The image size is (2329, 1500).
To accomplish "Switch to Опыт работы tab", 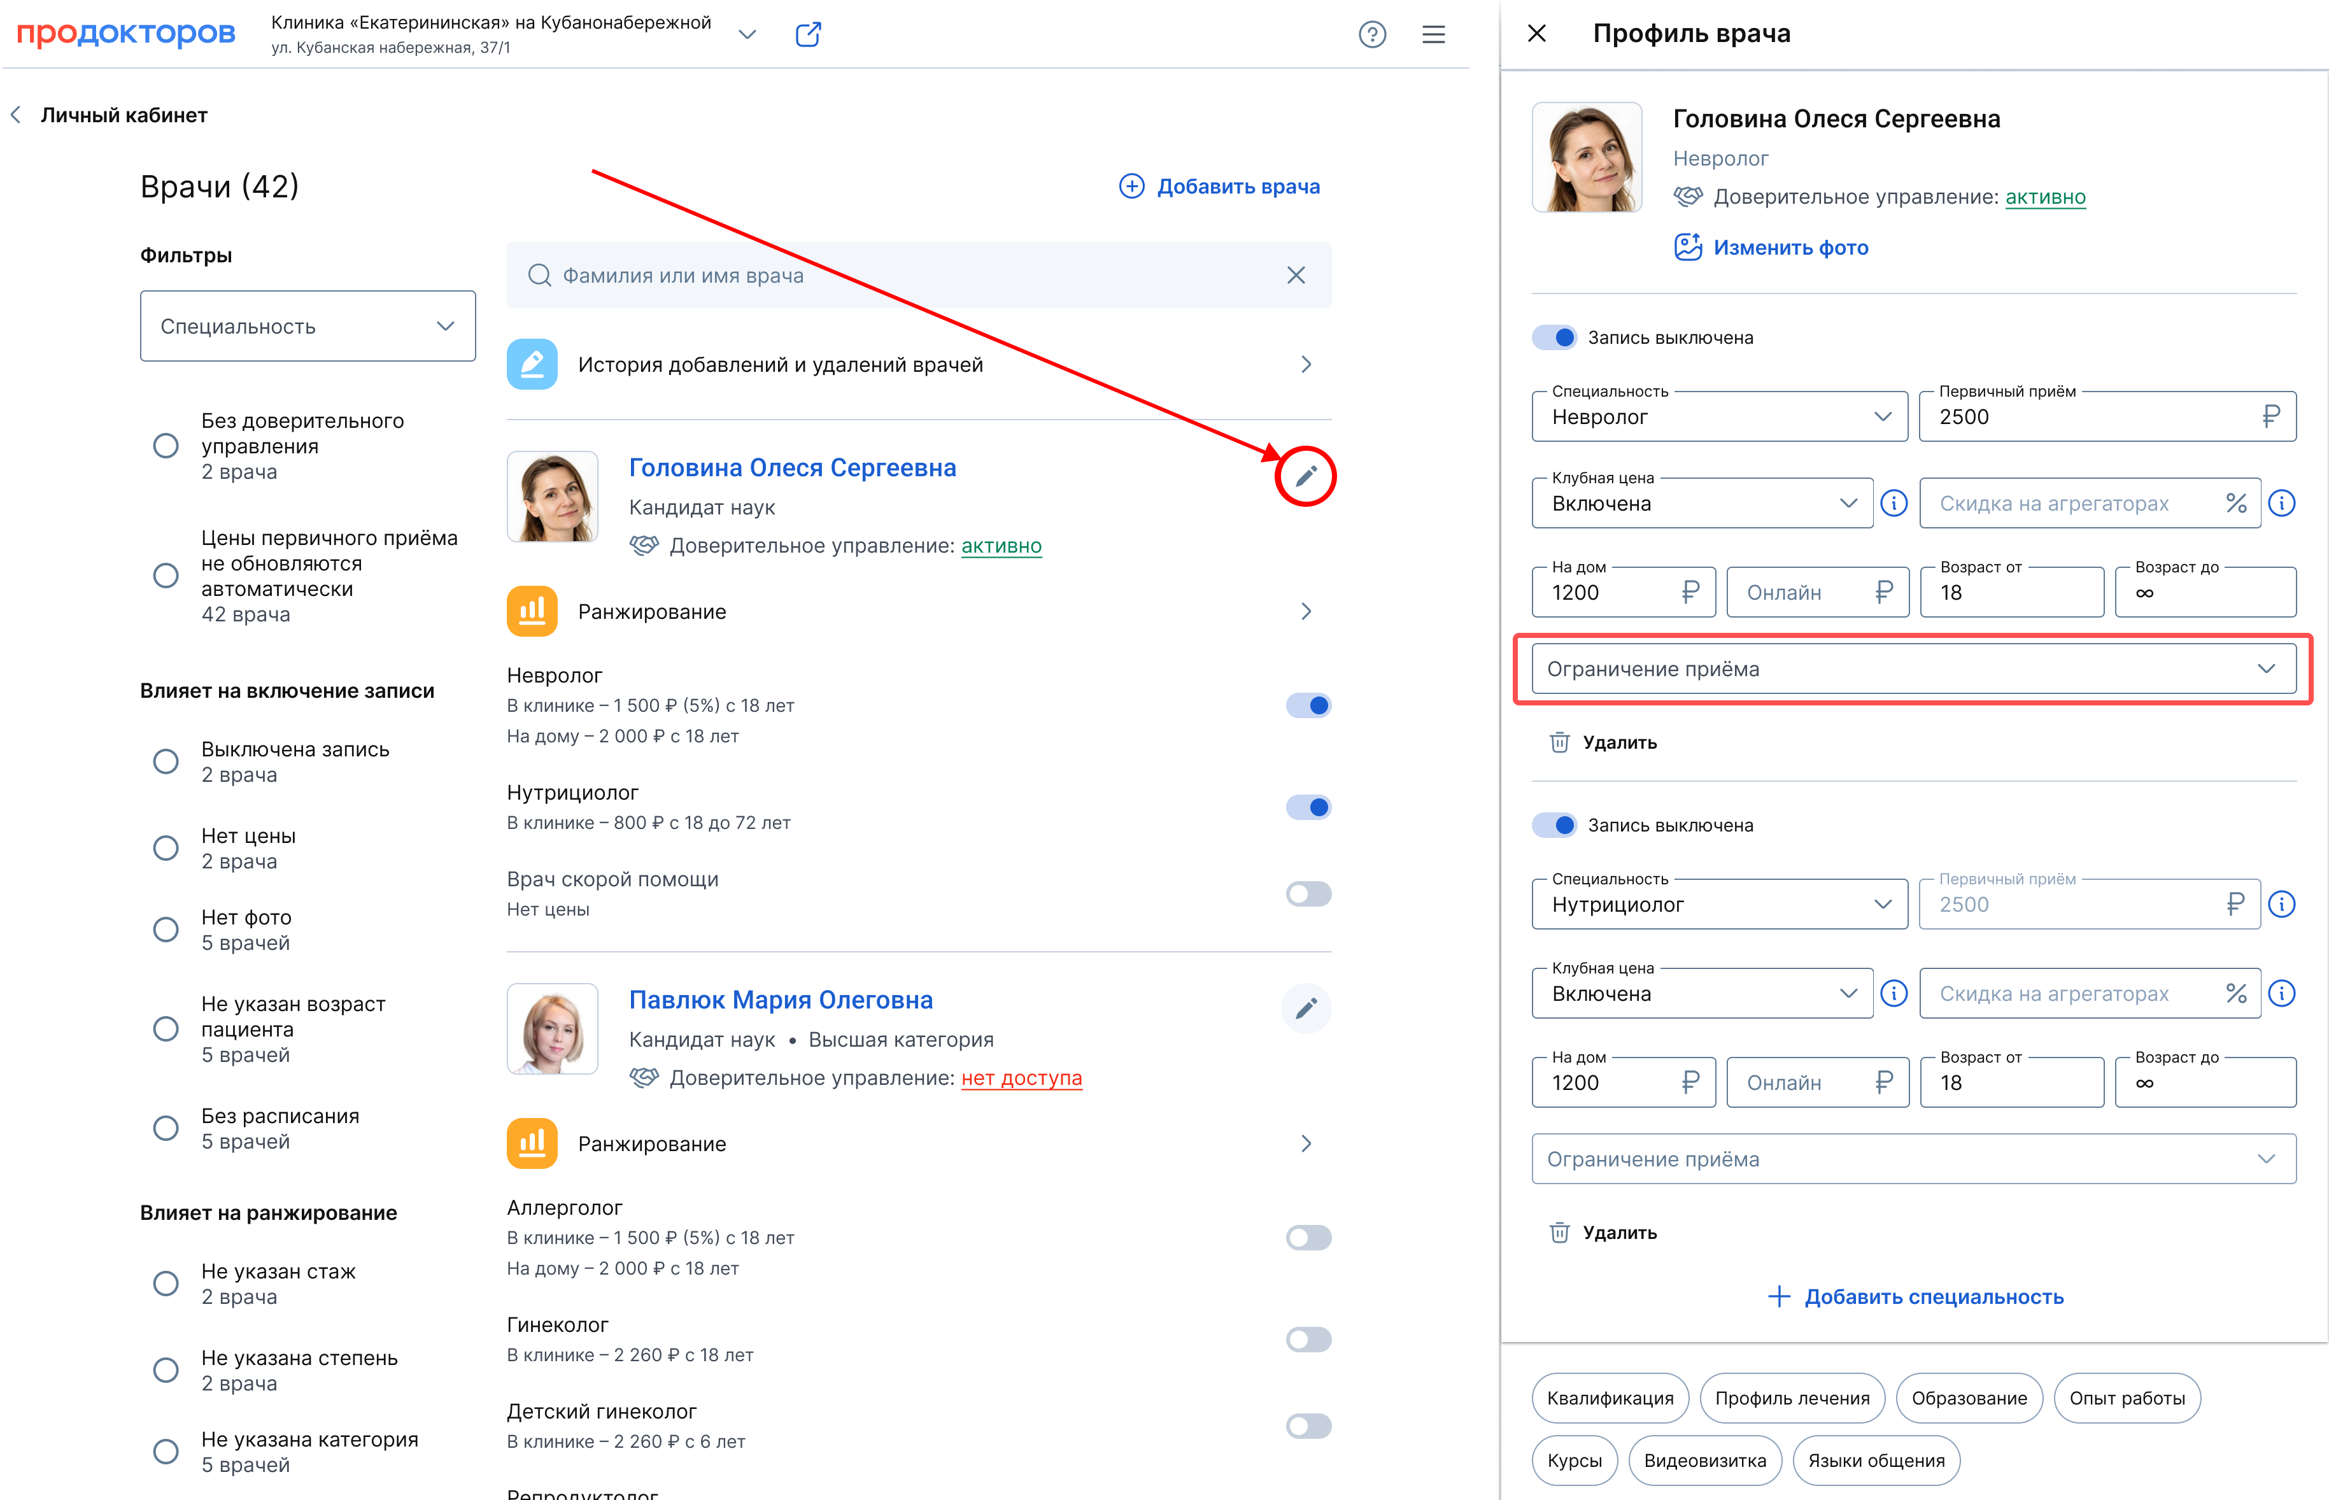I will pos(2127,1397).
